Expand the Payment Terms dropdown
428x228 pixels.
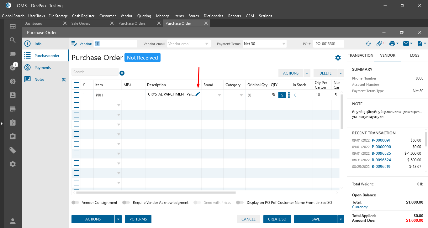click(284, 44)
